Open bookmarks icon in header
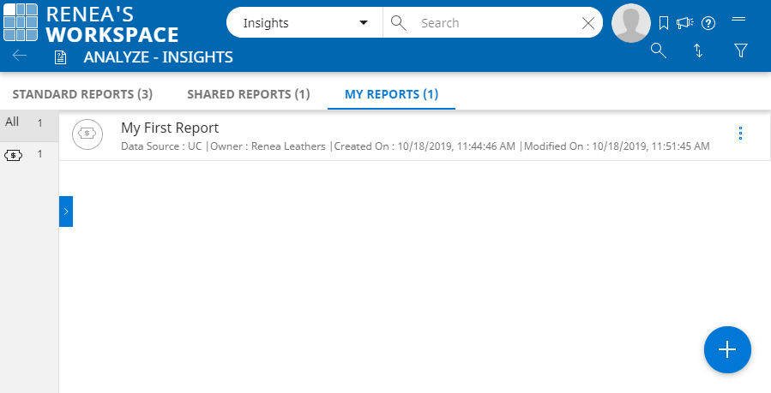Image resolution: width=771 pixels, height=393 pixels. (663, 23)
